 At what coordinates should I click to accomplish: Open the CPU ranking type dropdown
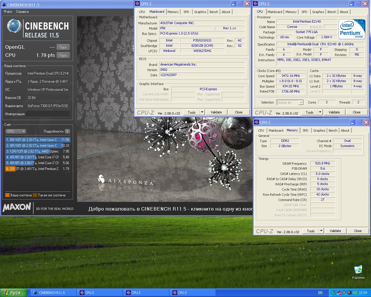16,131
